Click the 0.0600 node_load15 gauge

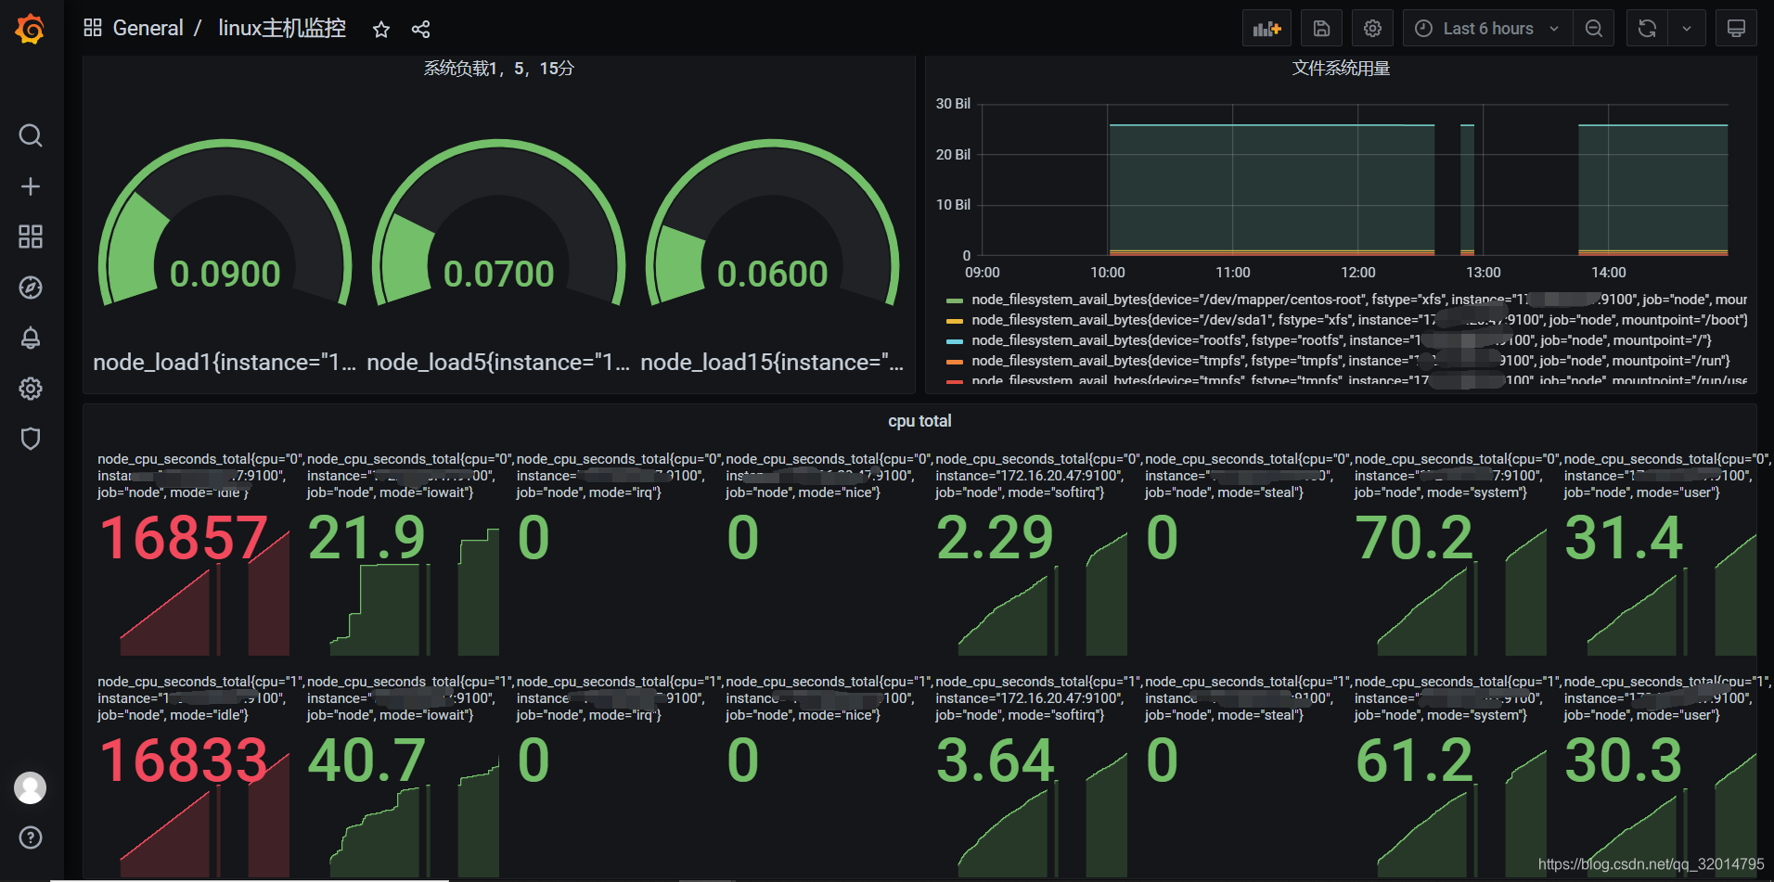[772, 224]
